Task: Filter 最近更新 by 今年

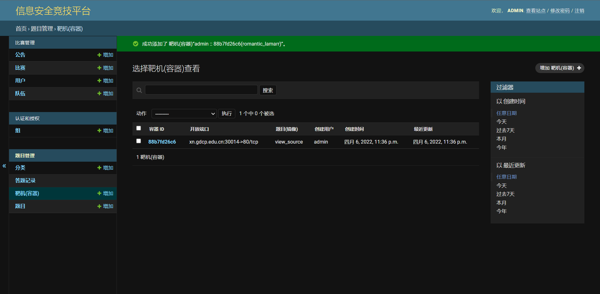Action: (x=502, y=211)
